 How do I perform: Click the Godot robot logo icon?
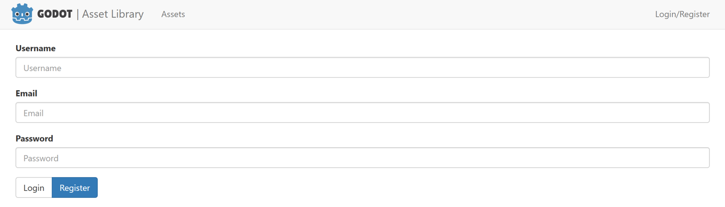click(x=22, y=14)
